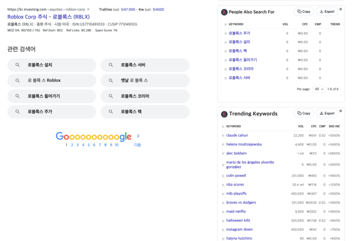Star the trending keyword halloween kills
Viewport: 360px width, 241px height.
point(223,220)
